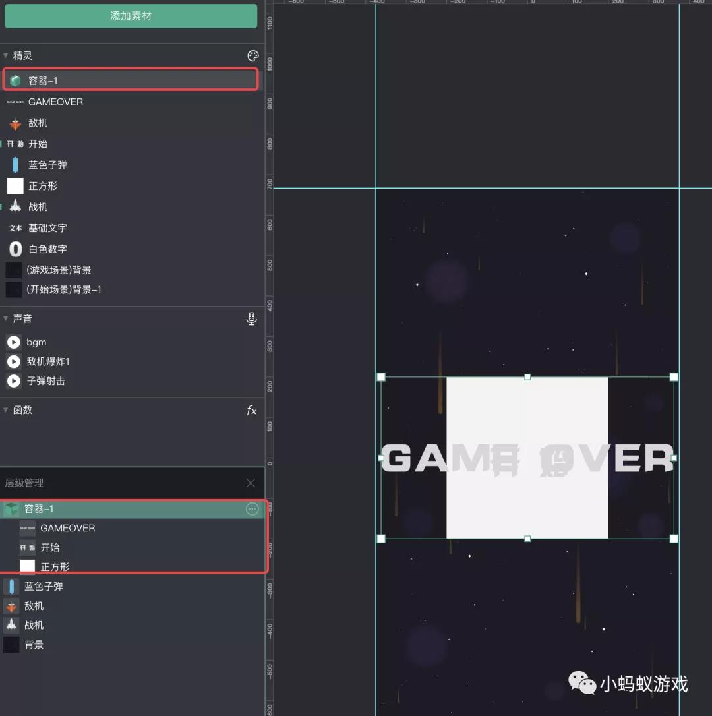The height and width of the screenshot is (716, 712).
Task: Collapse the 精灵 section
Action: tap(5, 56)
